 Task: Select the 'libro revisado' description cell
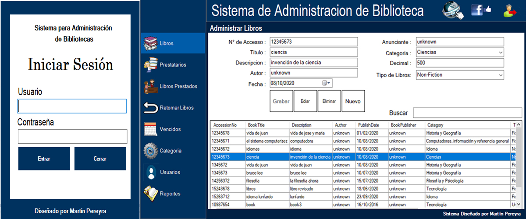click(x=311, y=188)
